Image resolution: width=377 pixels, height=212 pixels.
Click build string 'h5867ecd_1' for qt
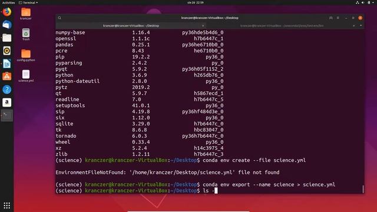point(209,93)
